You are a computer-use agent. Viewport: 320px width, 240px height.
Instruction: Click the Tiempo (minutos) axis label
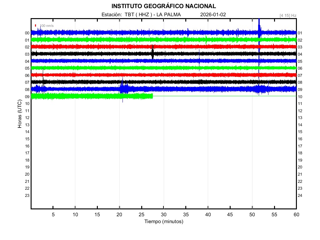click(163, 222)
